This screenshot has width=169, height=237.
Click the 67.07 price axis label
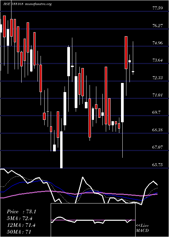(x=158, y=147)
